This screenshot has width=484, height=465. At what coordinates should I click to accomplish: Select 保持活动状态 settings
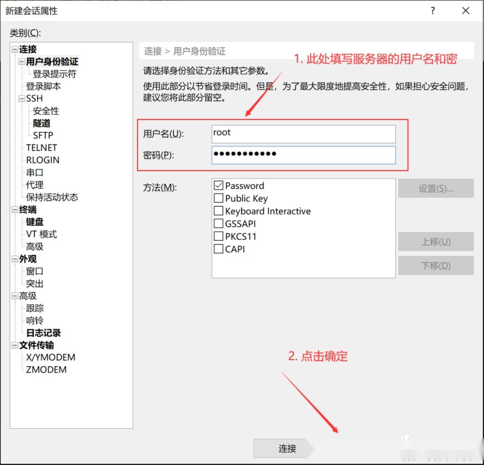point(52,197)
